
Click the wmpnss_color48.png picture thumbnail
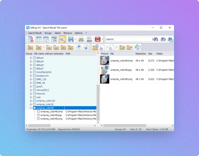click(105, 79)
